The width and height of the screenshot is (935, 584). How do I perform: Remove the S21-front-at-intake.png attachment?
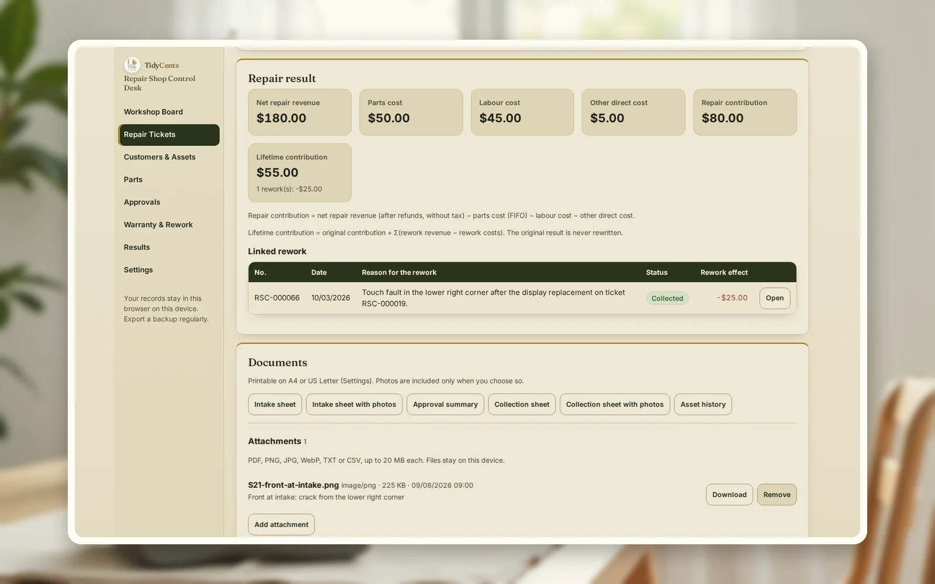pos(777,495)
